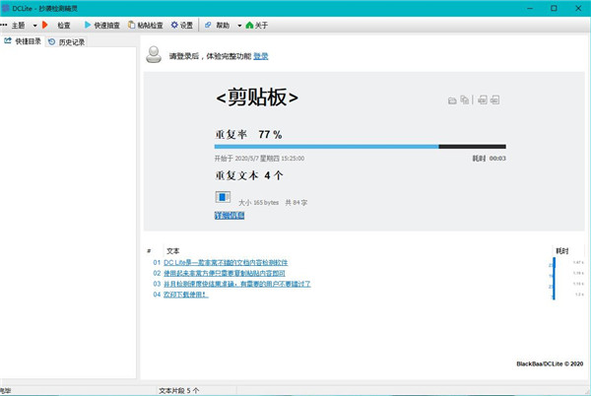The image size is (591, 396).
Task: Open 关于 about page
Action: (x=258, y=25)
